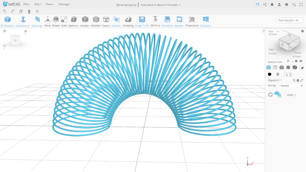Select the Rotate tool
The height and width of the screenshot is (172, 306).
click(x=56, y=22)
